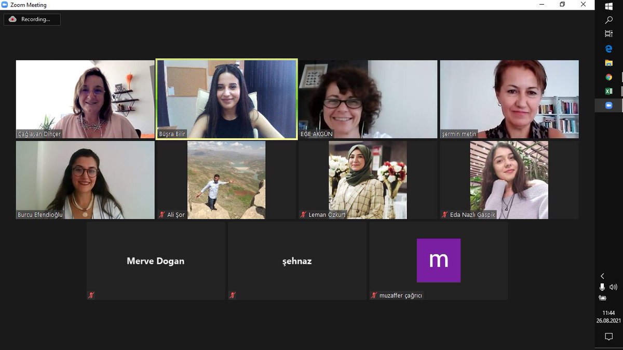
Task: Open Task View on the taskbar
Action: [x=608, y=34]
